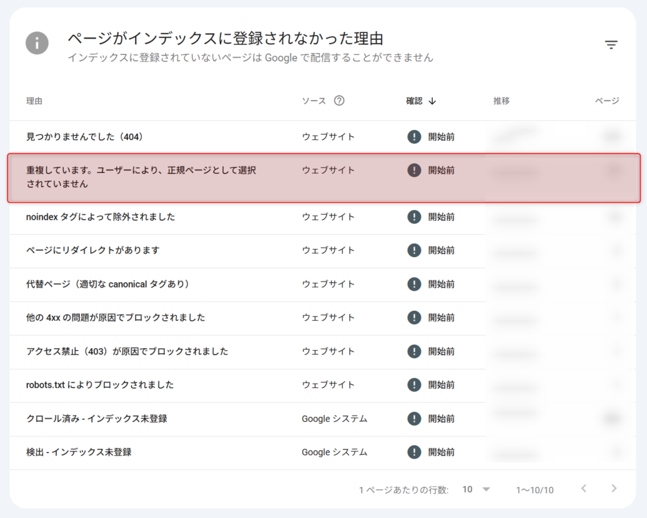Click the ページ column header
Viewport: 647px width, 518px height.
click(607, 100)
